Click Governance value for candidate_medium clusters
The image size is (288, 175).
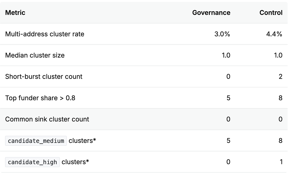click(x=228, y=141)
